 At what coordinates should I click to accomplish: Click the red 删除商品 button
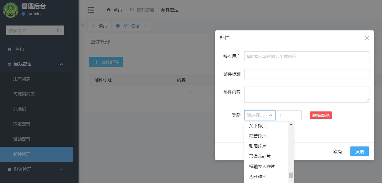[321, 115]
